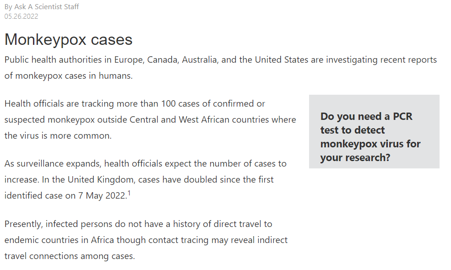Click the 'Monkeypox cases' heading
This screenshot has height=270, width=451.
[69, 40]
